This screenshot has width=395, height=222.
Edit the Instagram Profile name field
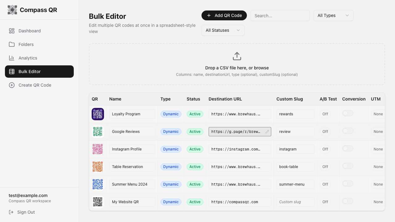(x=132, y=149)
